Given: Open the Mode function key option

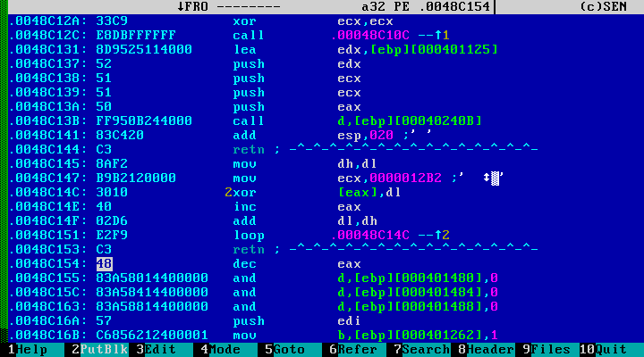Looking at the screenshot, I should 224,350.
